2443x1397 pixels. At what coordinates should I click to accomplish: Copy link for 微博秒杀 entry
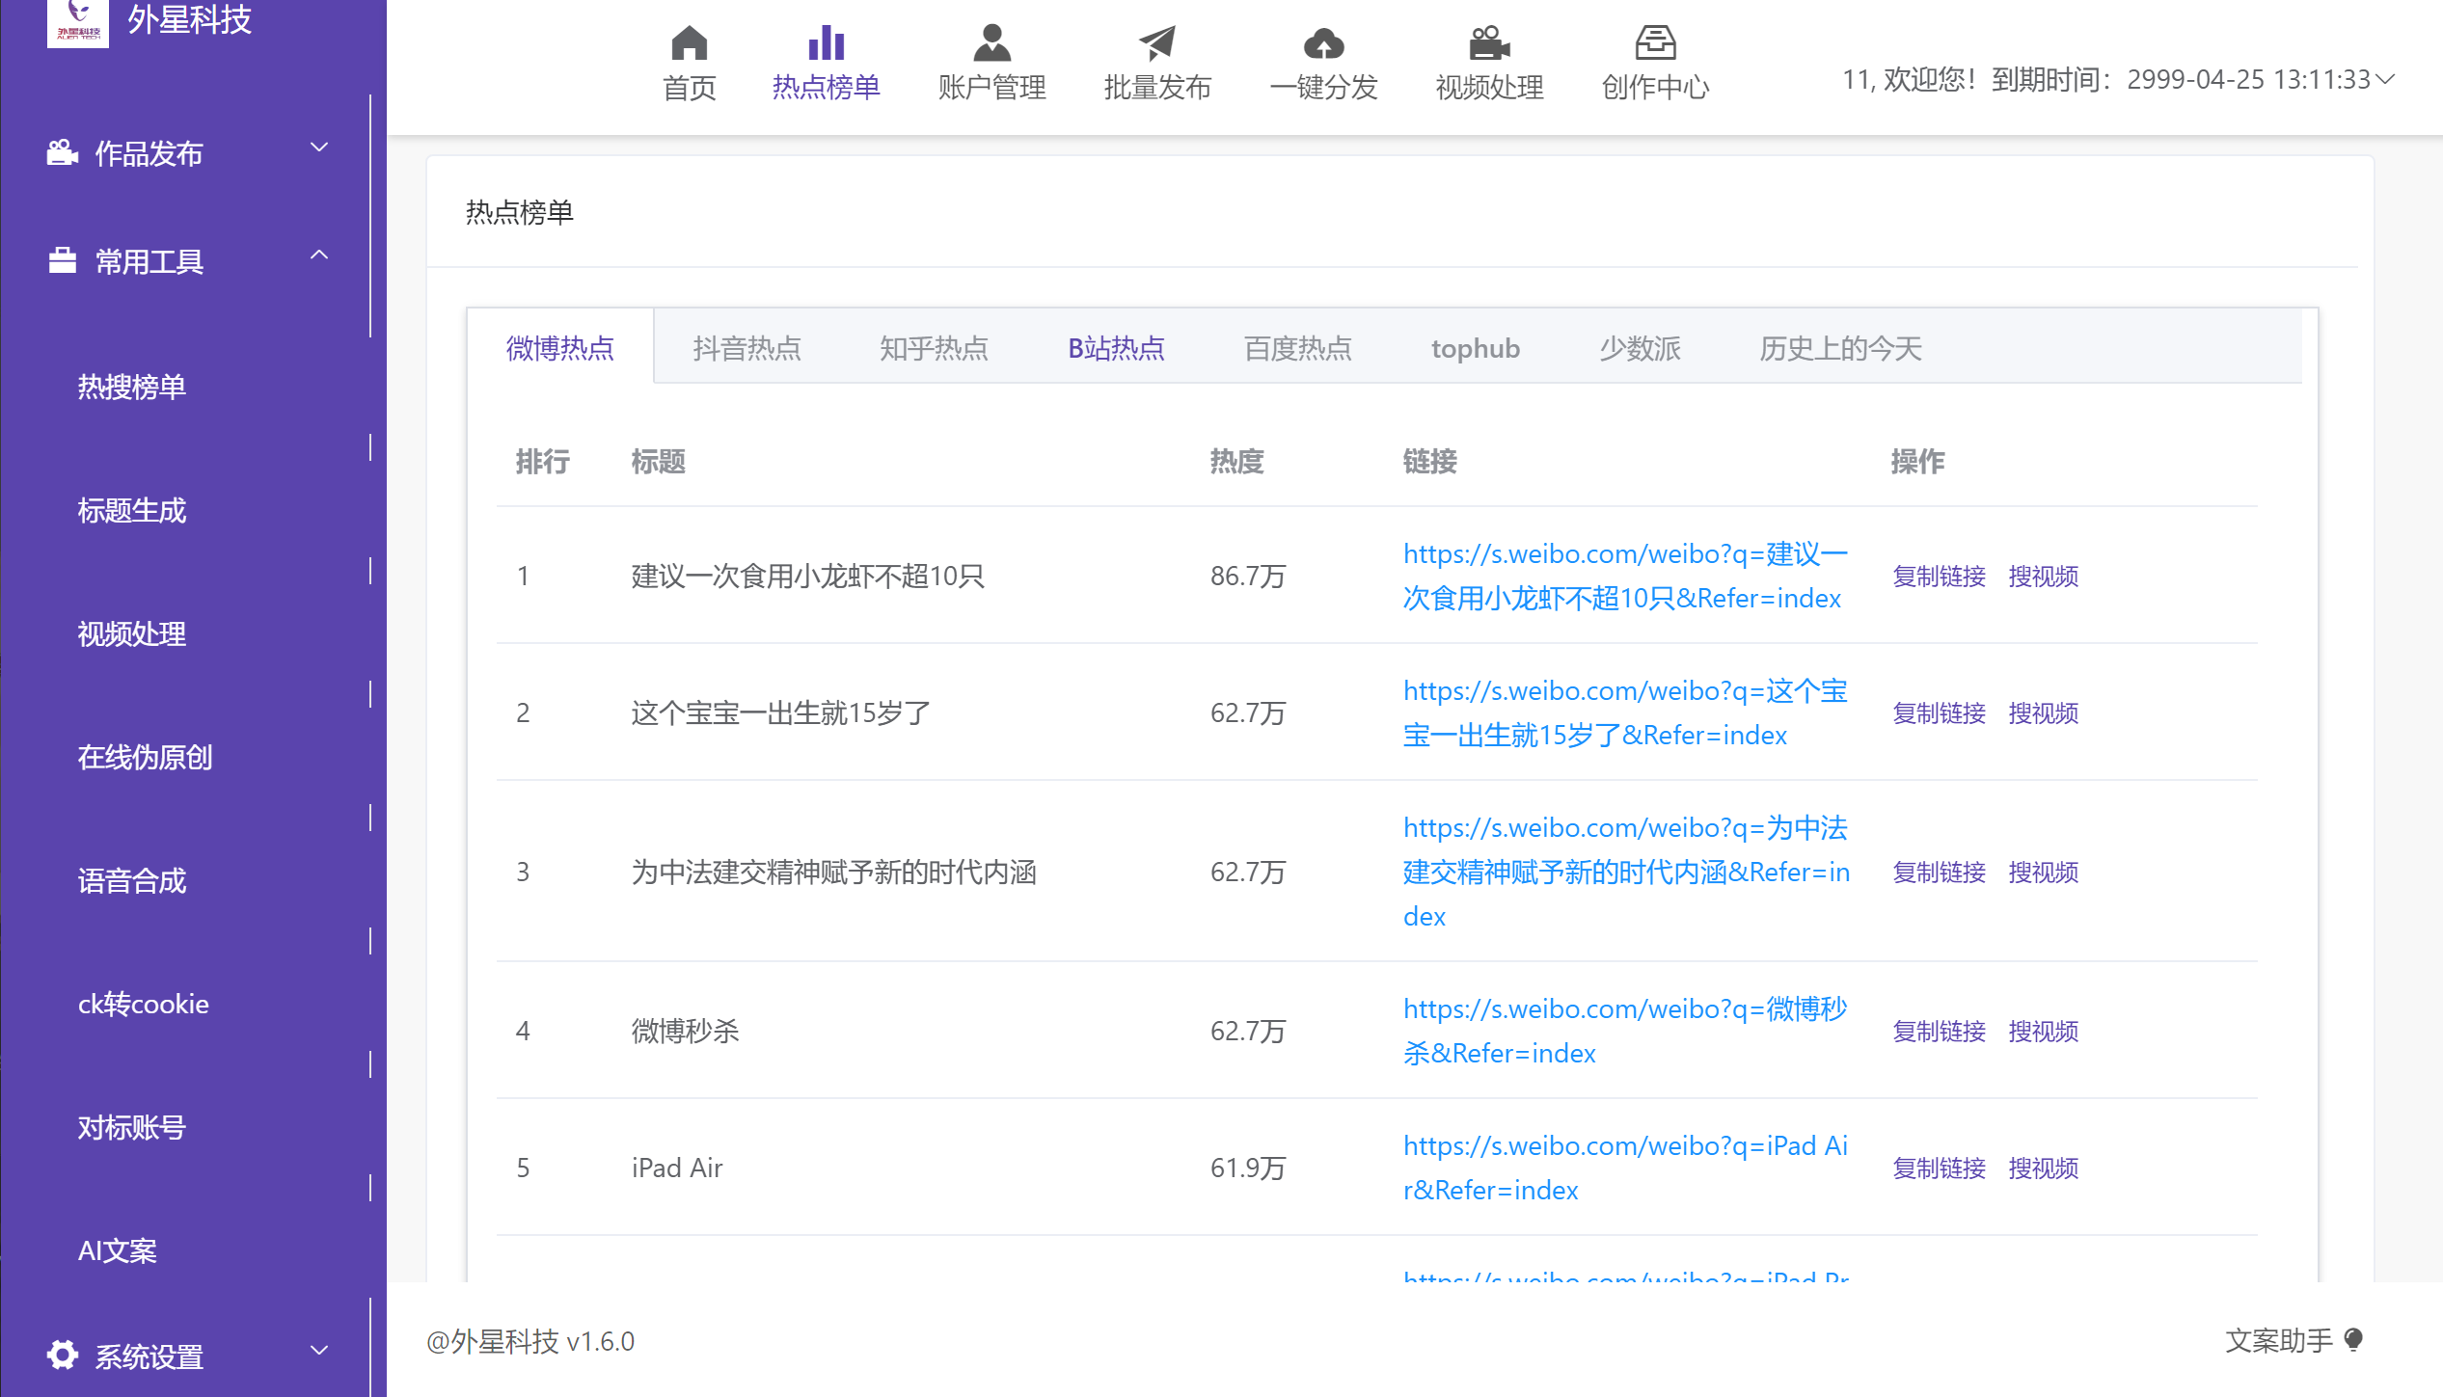pos(1939,1031)
